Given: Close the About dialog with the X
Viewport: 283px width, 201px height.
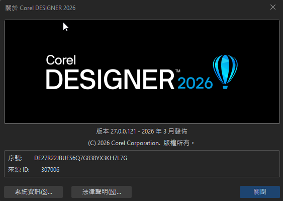Looking at the screenshot, I should click(x=273, y=7).
